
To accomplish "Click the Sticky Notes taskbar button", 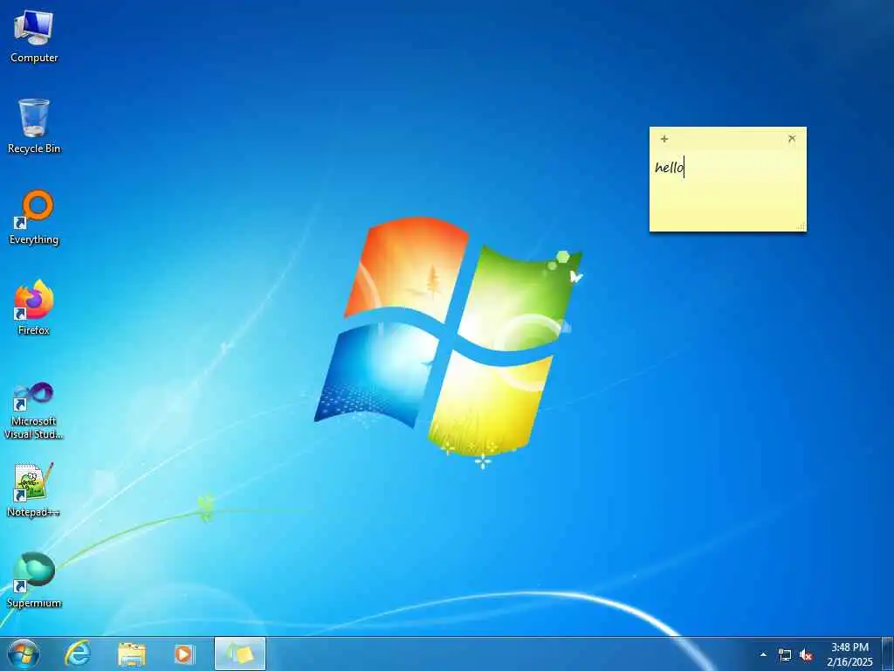I will click(240, 654).
